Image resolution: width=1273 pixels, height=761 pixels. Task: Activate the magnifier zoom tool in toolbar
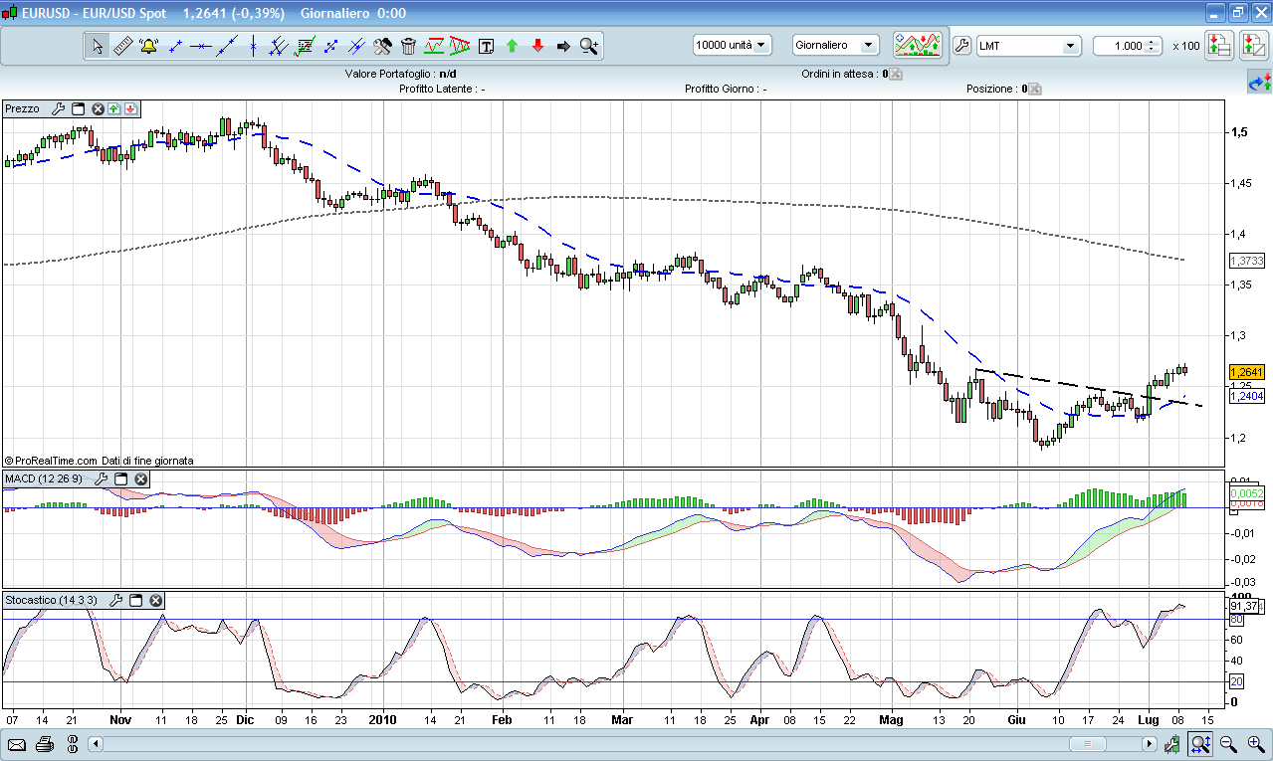pos(589,46)
